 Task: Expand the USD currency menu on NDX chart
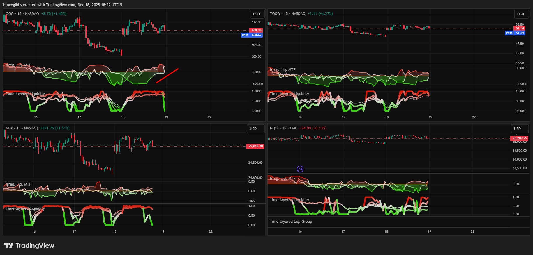(253, 129)
